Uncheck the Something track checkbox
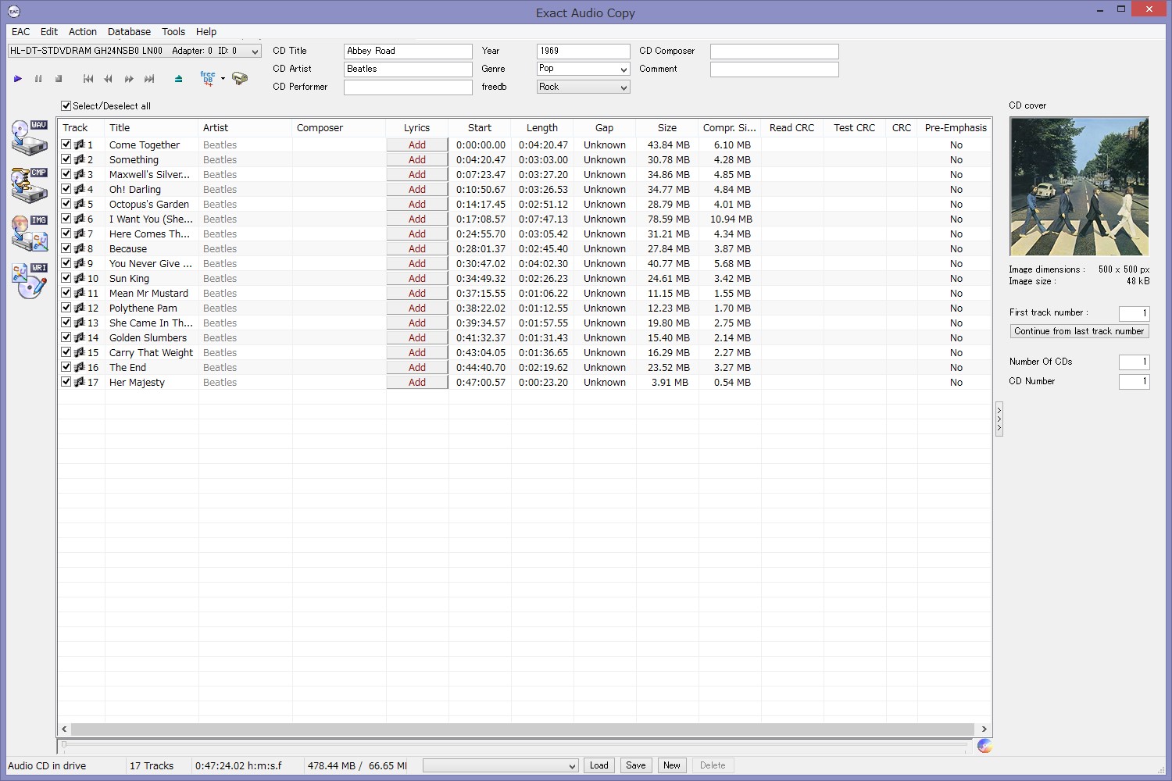The height and width of the screenshot is (781, 1172). pos(66,159)
